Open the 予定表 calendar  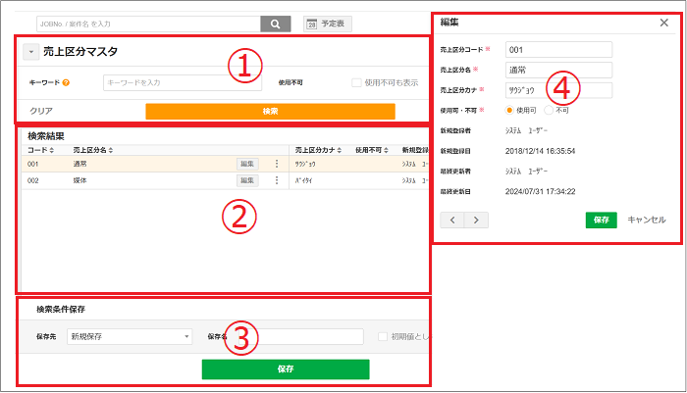coord(327,24)
